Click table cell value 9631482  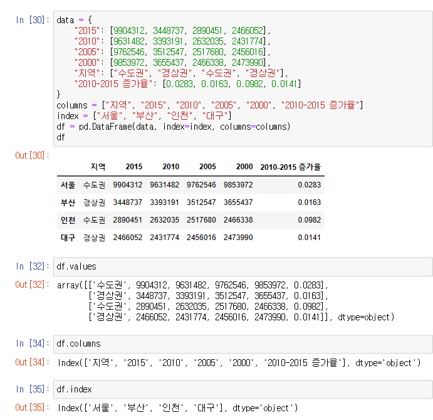[x=164, y=185]
